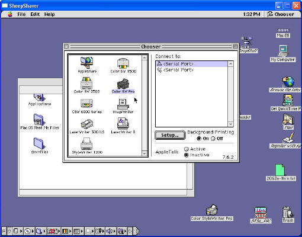Open the purple web-sharing control strip module
302x237 pixels.
coord(122,231)
